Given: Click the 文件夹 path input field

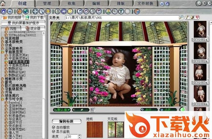Looking at the screenshot, I should pyautogui.click(x=122, y=17).
